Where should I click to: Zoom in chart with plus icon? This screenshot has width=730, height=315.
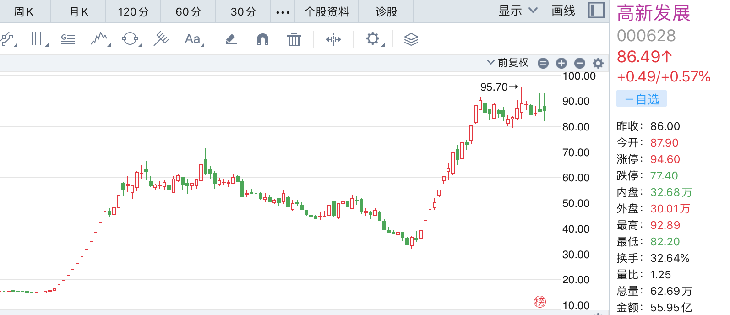click(561, 63)
